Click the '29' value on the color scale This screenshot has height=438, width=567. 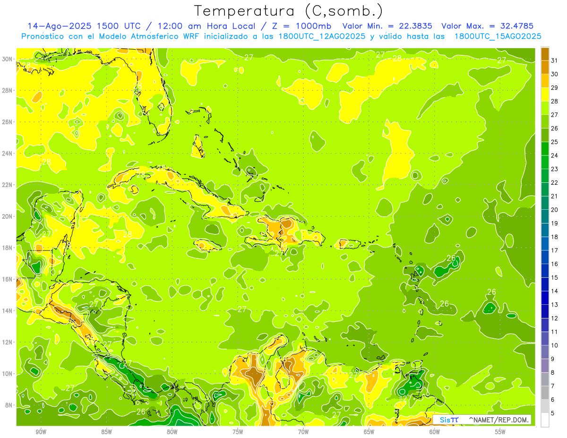pyautogui.click(x=555, y=87)
